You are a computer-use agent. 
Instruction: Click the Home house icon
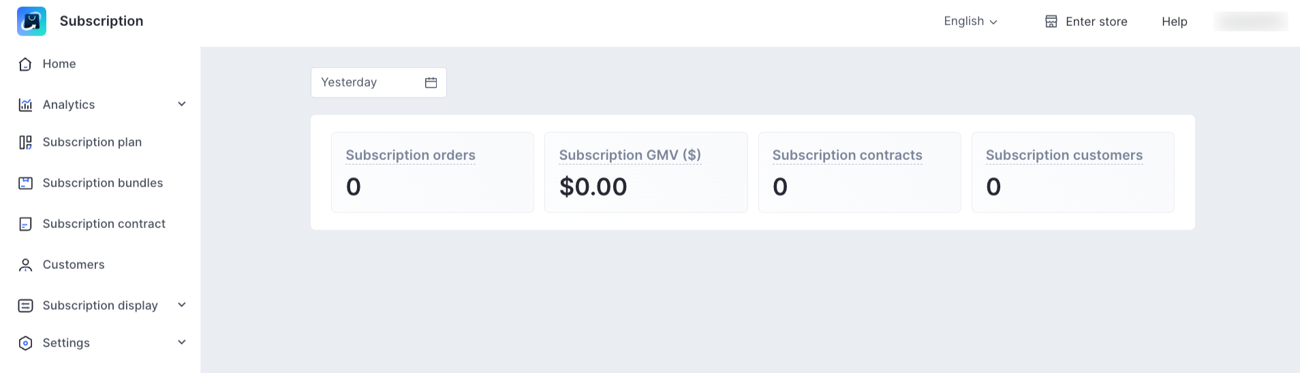(25, 65)
